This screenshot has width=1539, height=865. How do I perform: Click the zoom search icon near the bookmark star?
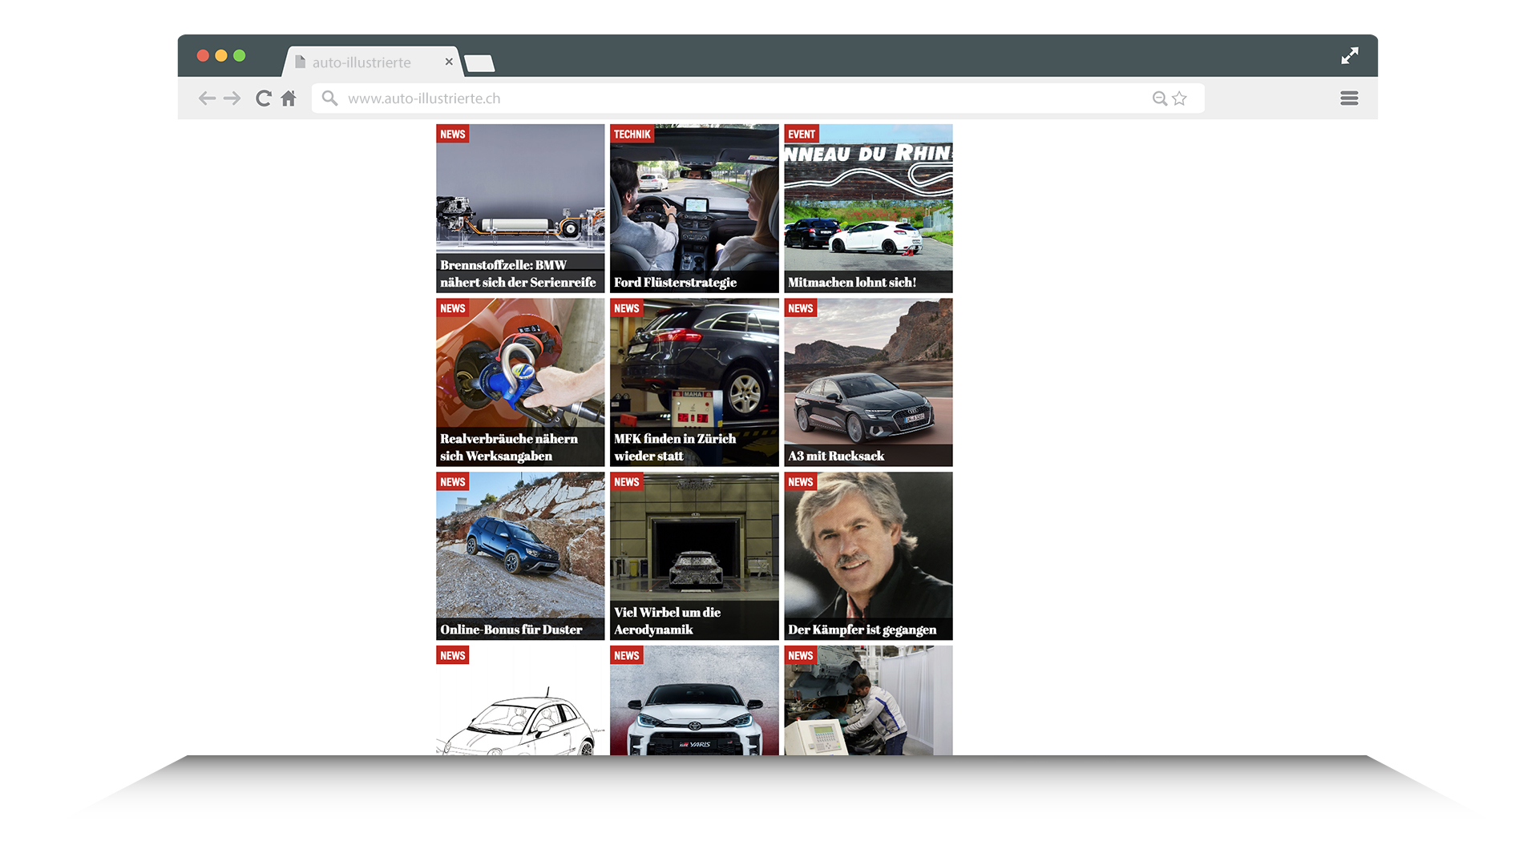click(x=1159, y=98)
